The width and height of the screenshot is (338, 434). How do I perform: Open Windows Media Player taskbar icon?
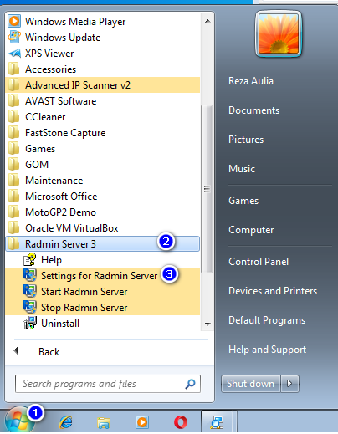coord(142,422)
